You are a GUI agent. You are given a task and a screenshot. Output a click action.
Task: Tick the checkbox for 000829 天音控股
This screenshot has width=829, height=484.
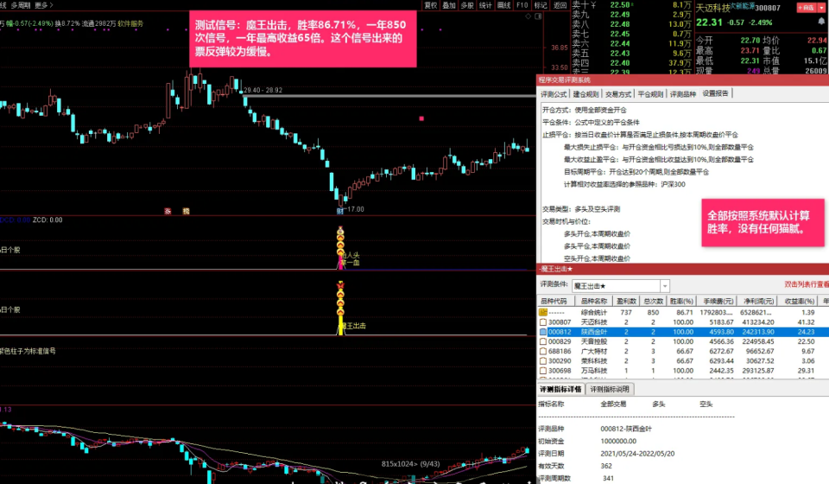(543, 341)
